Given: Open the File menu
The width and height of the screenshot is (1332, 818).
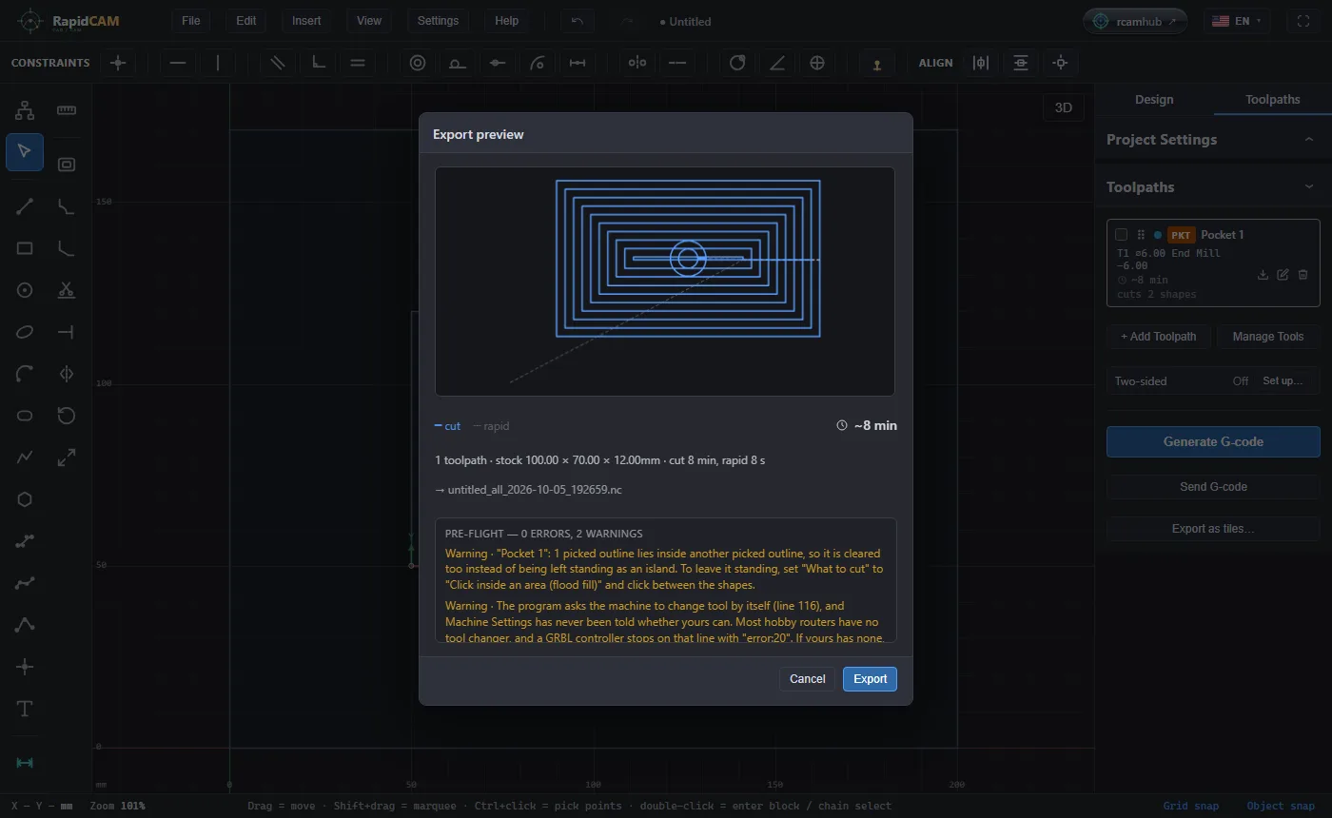Looking at the screenshot, I should 191,21.
